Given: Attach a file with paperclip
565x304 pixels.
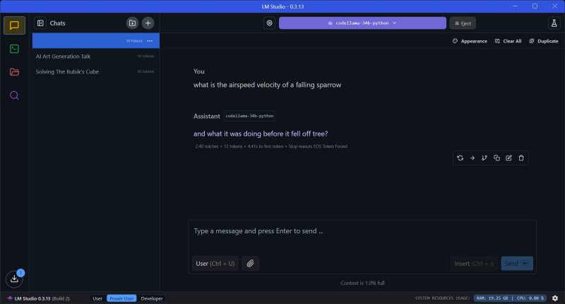Looking at the screenshot, I should [251, 264].
